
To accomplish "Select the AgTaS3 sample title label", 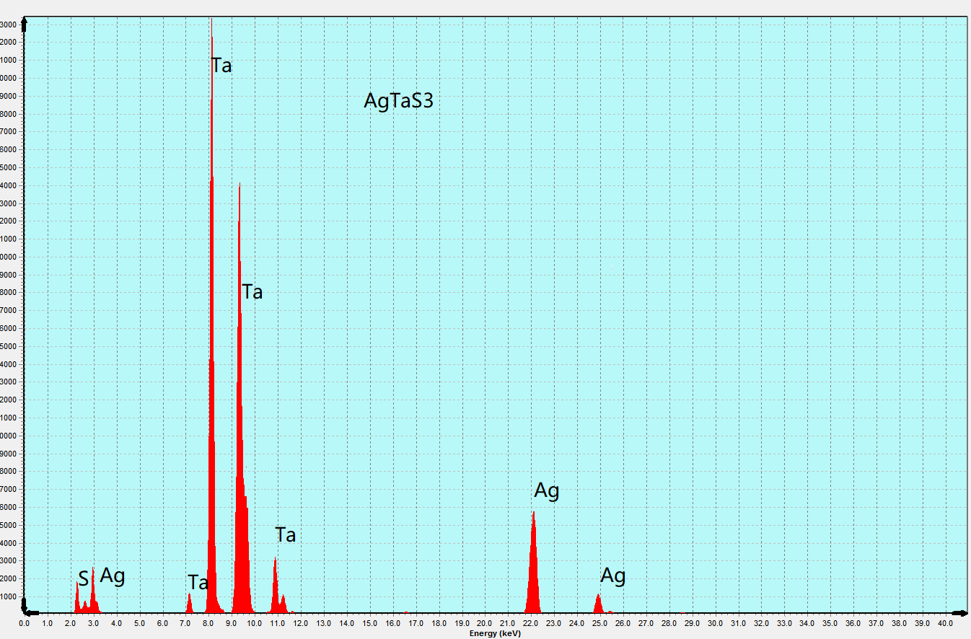I will pyautogui.click(x=398, y=101).
